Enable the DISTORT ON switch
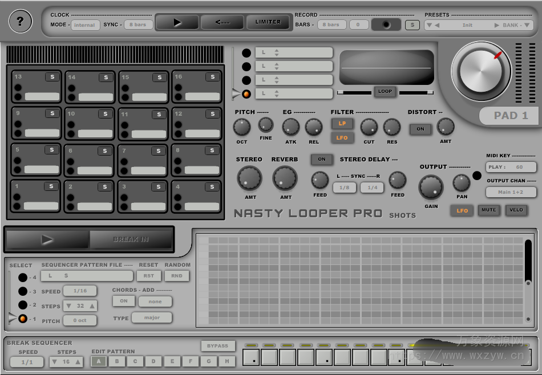Screen dimensions: 542x375 pos(420,129)
